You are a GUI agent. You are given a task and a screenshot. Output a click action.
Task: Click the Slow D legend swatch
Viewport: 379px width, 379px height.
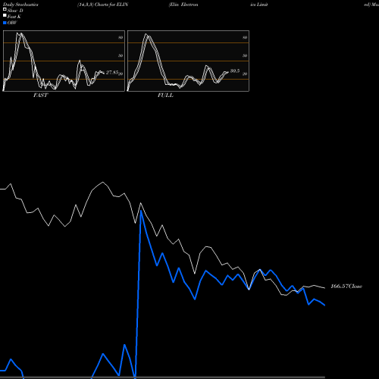5,9
